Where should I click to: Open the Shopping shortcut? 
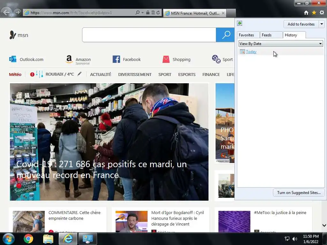pyautogui.click(x=176, y=59)
